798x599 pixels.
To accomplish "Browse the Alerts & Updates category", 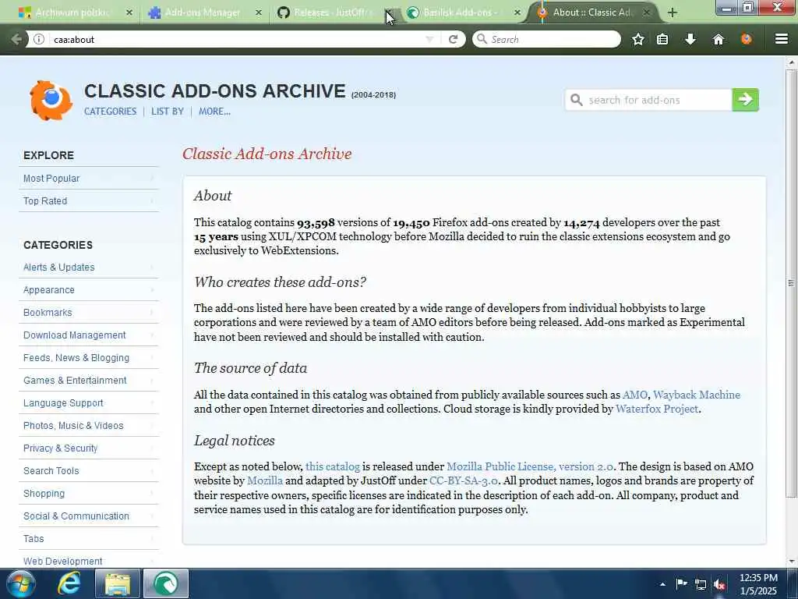I will [x=89, y=267].
